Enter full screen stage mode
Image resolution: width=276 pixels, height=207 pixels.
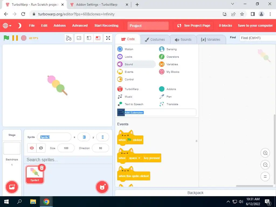tap(108, 38)
